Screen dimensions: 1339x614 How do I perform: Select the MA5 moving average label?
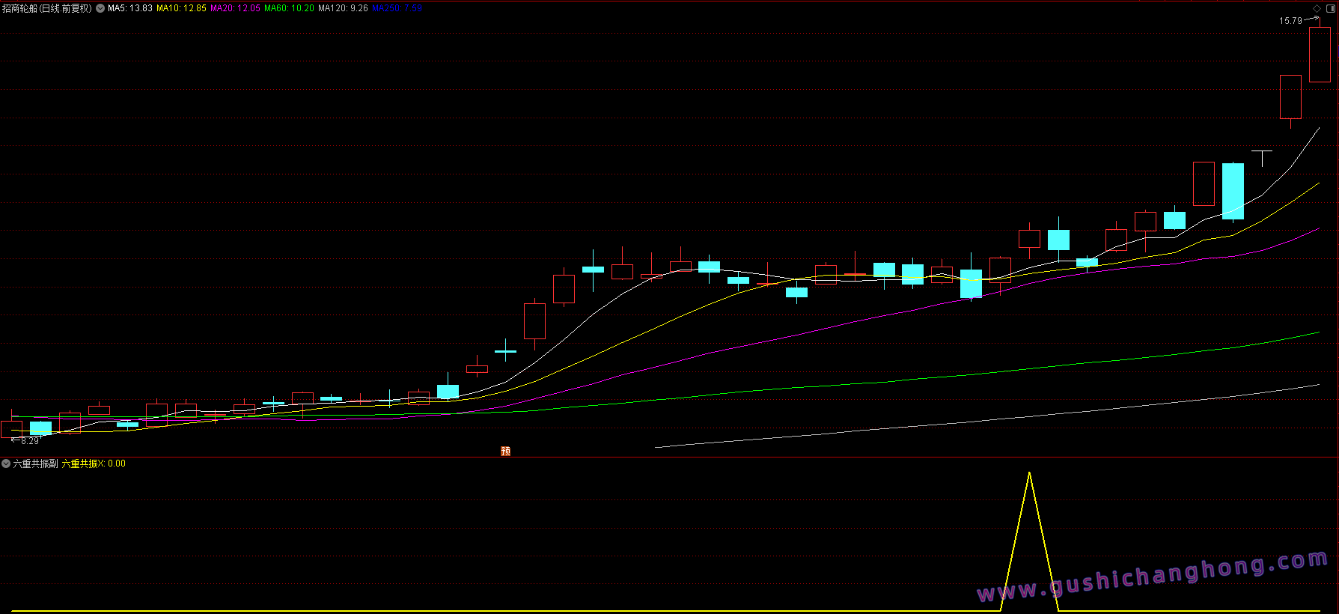[130, 8]
